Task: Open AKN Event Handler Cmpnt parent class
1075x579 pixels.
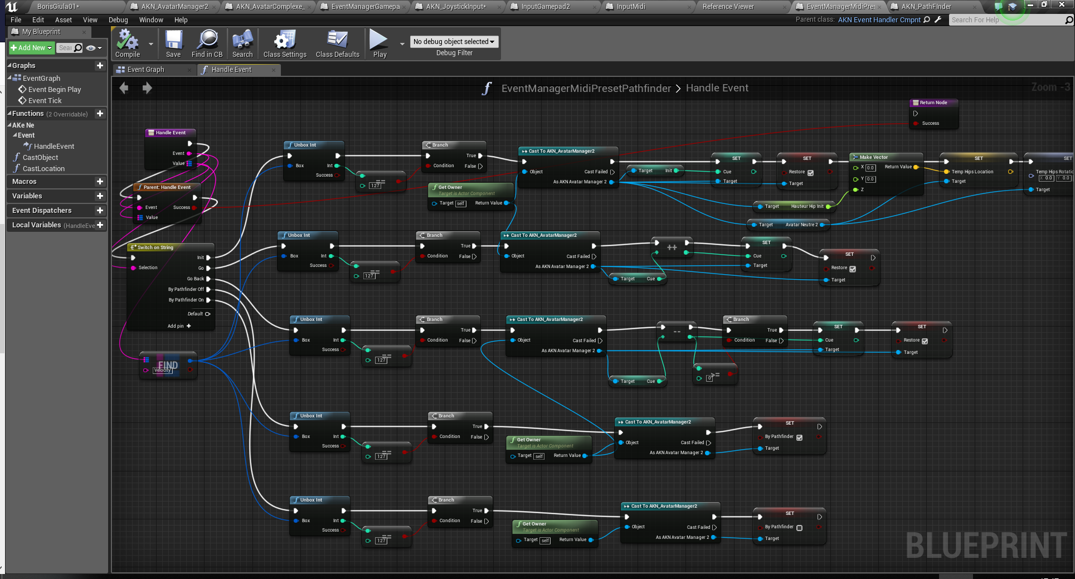Action: pyautogui.click(x=879, y=20)
